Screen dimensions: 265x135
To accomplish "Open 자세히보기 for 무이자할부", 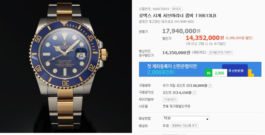I will (170, 99).
